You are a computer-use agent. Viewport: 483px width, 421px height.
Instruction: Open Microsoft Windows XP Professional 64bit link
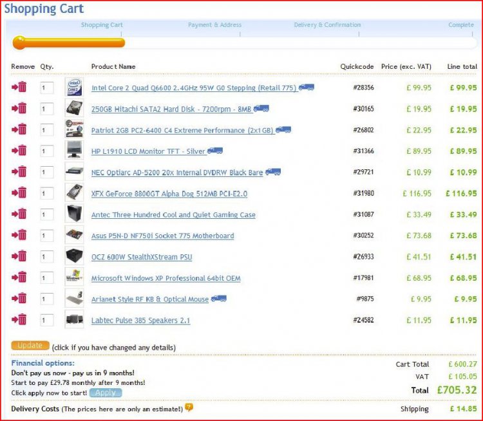(x=166, y=278)
